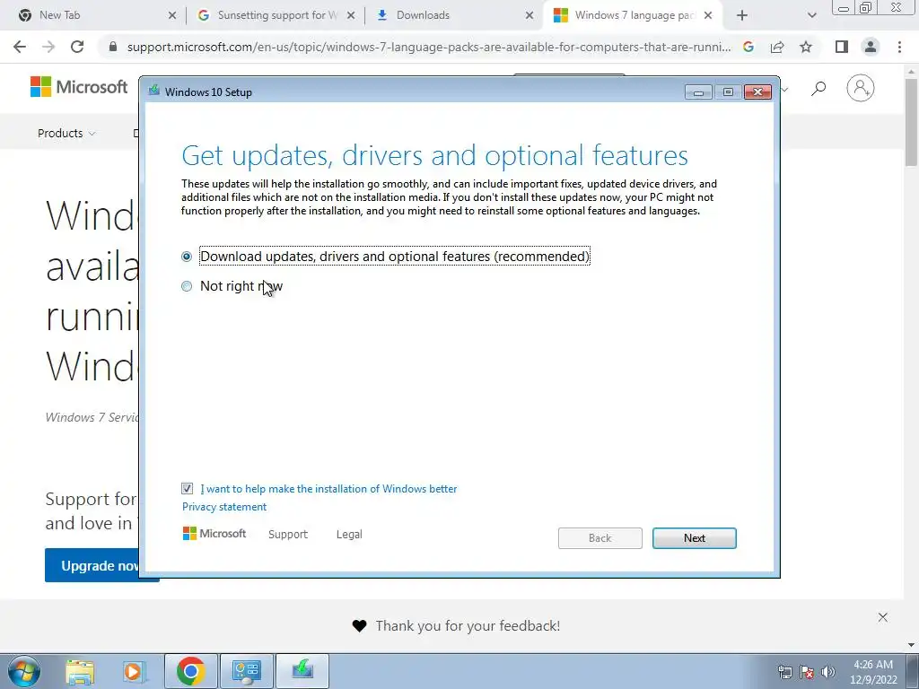Open Chrome tab search dropdown arrow

[811, 16]
